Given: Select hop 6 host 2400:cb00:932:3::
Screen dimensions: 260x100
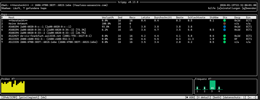Looking at the screenshot, I should 41,39.
